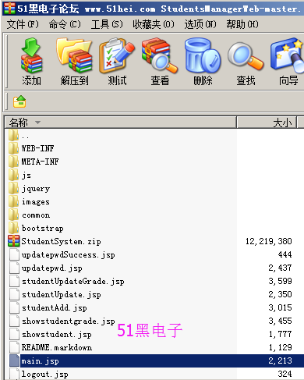Click the showstudentgrade.jsp file icon
The height and width of the screenshot is (380, 304).
point(14,321)
